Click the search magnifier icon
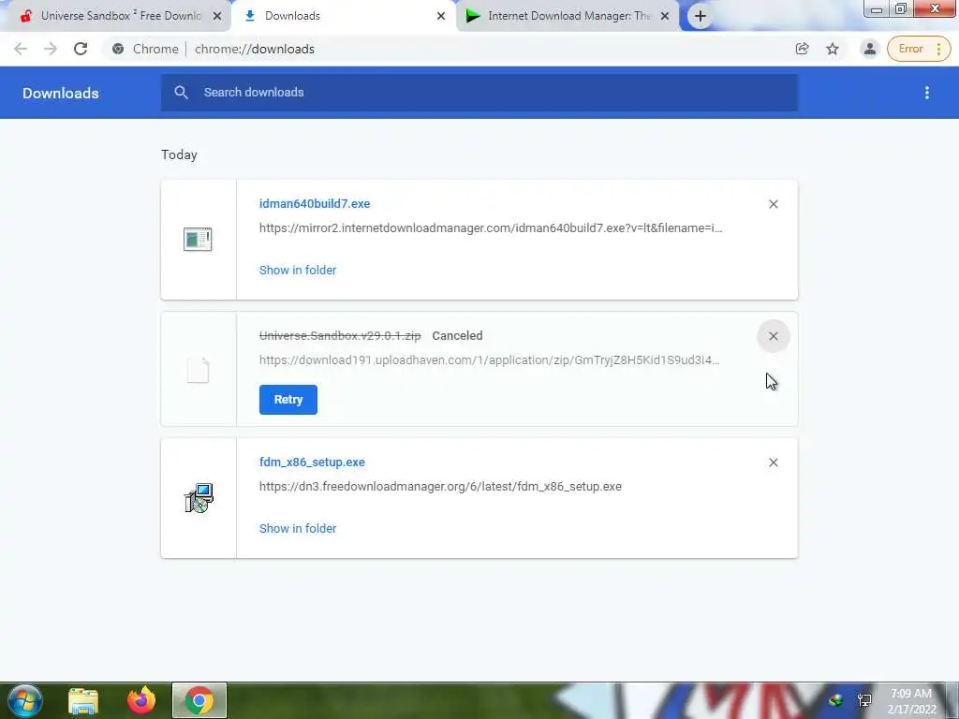Viewport: 959px width, 719px height. point(181,93)
